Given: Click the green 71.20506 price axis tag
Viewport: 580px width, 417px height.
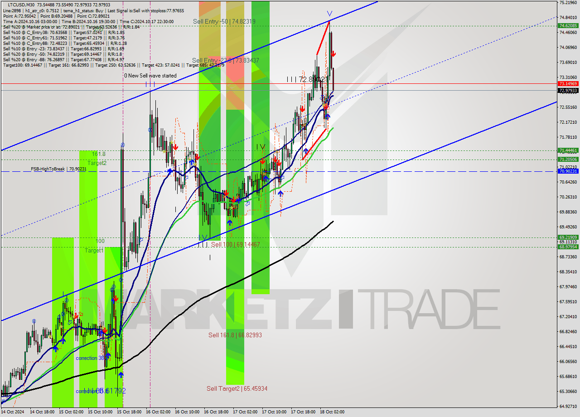Looking at the screenshot, I should [568, 160].
